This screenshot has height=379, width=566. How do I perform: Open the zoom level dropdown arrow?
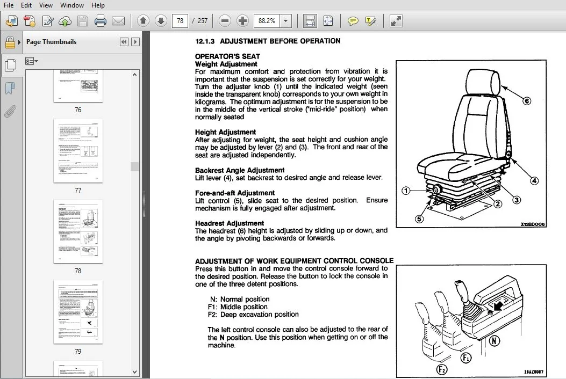[x=286, y=21]
